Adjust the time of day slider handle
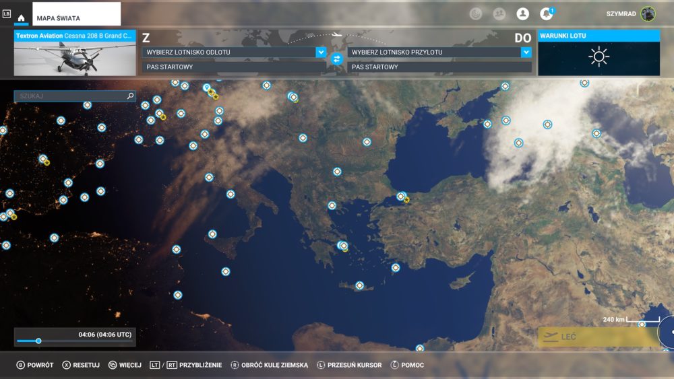The height and width of the screenshot is (379, 674). coord(38,341)
